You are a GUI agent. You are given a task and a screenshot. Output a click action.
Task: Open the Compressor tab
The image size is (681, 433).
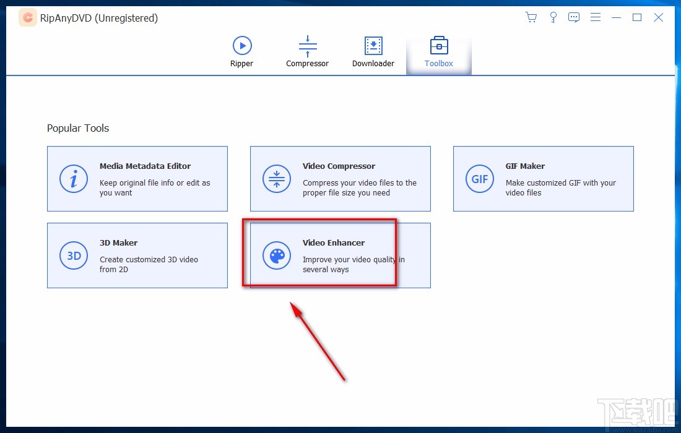coord(307,52)
